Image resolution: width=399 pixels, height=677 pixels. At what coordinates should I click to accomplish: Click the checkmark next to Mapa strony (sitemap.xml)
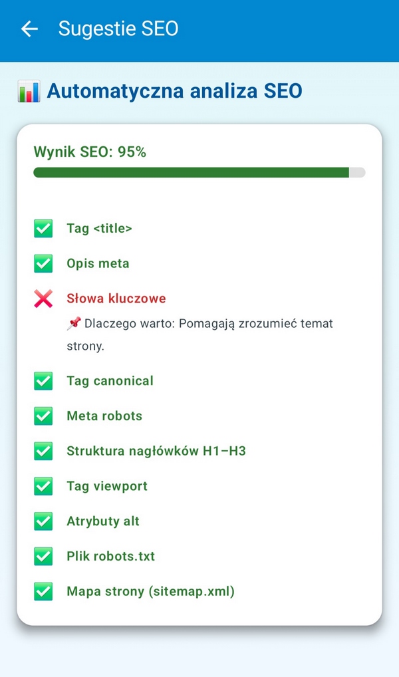(x=43, y=591)
